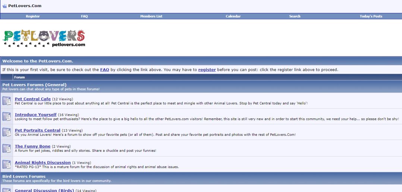This screenshot has width=402, height=192.
Task: Select the Pet Lovers Forums (General) category heading
Action: [x=34, y=84]
